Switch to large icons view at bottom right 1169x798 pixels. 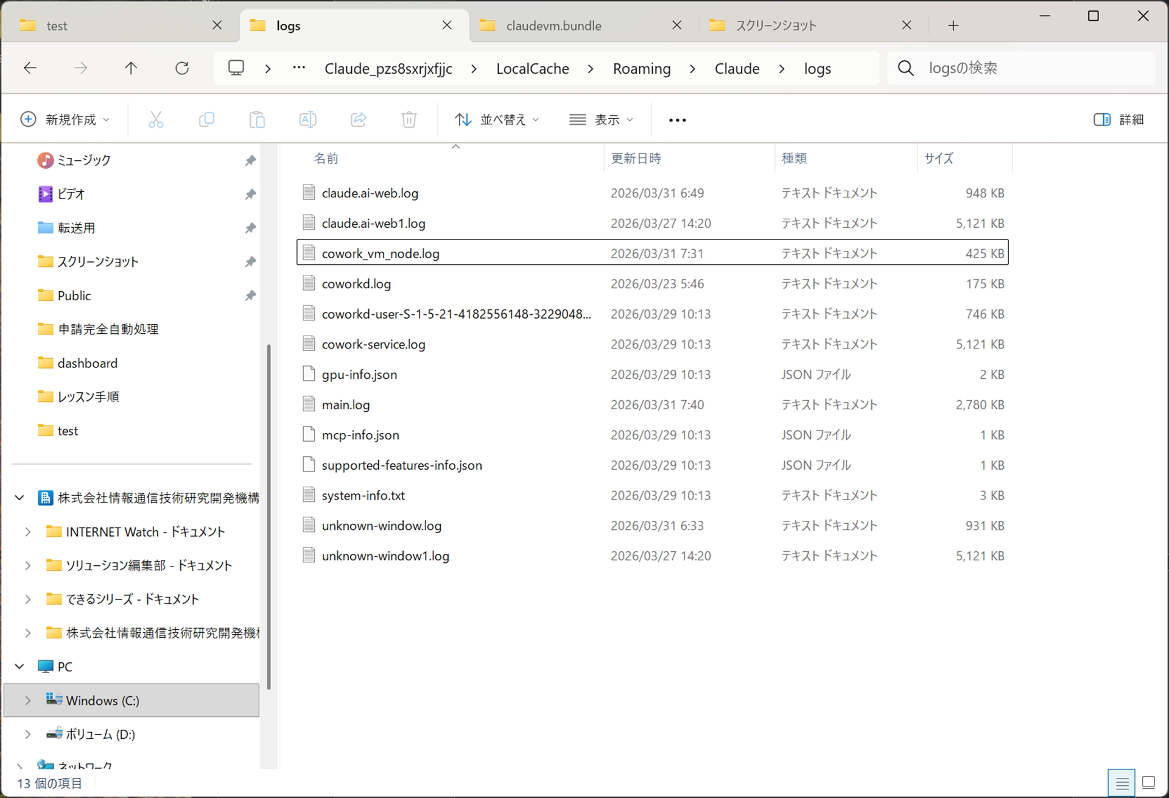[x=1150, y=782]
